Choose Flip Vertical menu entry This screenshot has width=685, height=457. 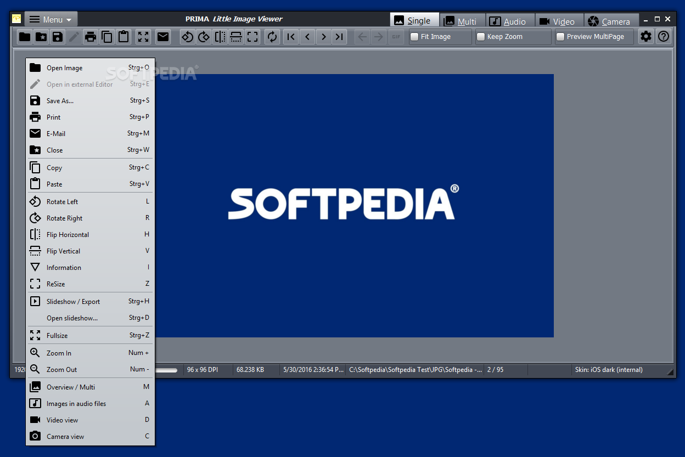pyautogui.click(x=91, y=251)
